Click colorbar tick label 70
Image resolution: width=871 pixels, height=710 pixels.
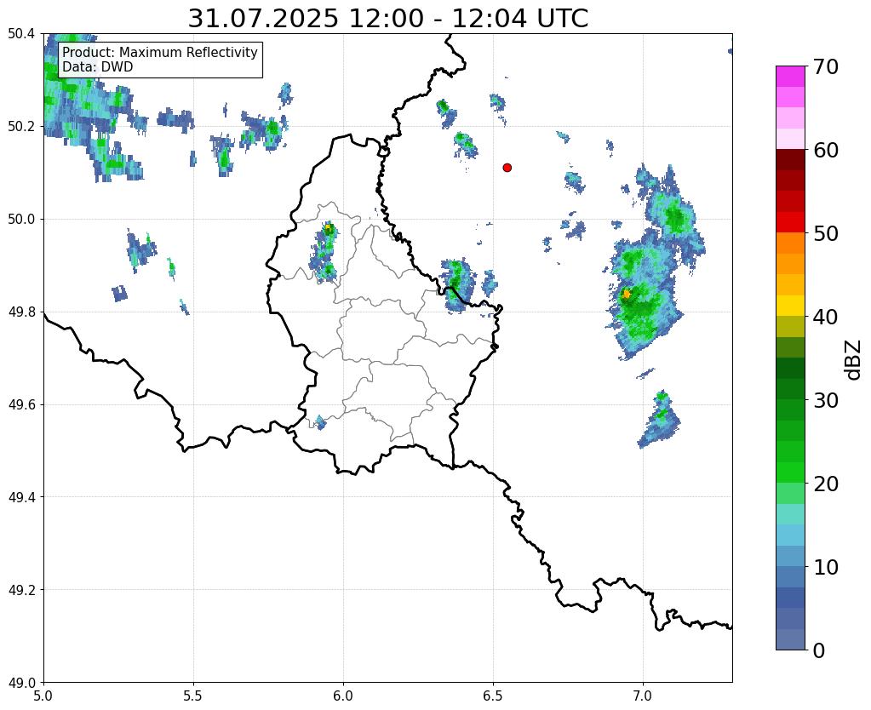pos(825,66)
